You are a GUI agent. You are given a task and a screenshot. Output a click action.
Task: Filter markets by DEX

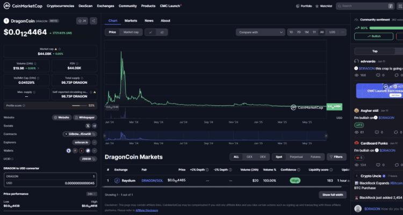point(263,157)
